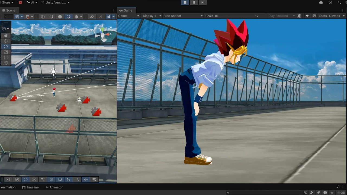Click the curve graph icon in overlay toolbar
The width and height of the screenshot is (347, 195).
click(34, 179)
